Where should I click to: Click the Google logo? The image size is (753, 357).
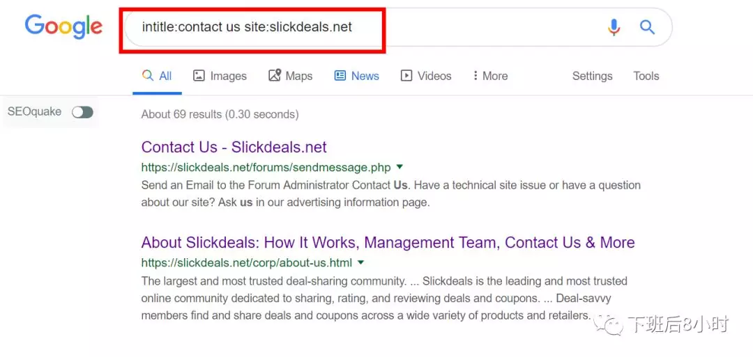click(63, 27)
